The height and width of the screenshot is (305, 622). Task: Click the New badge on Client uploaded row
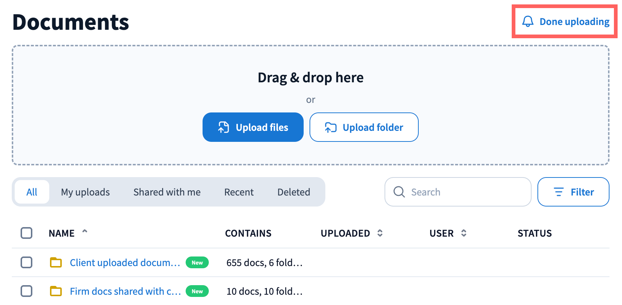click(x=197, y=262)
